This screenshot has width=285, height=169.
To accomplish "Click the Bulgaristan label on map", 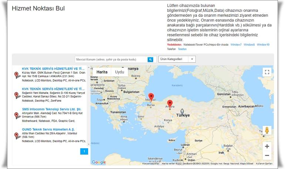I will pos(131,92).
